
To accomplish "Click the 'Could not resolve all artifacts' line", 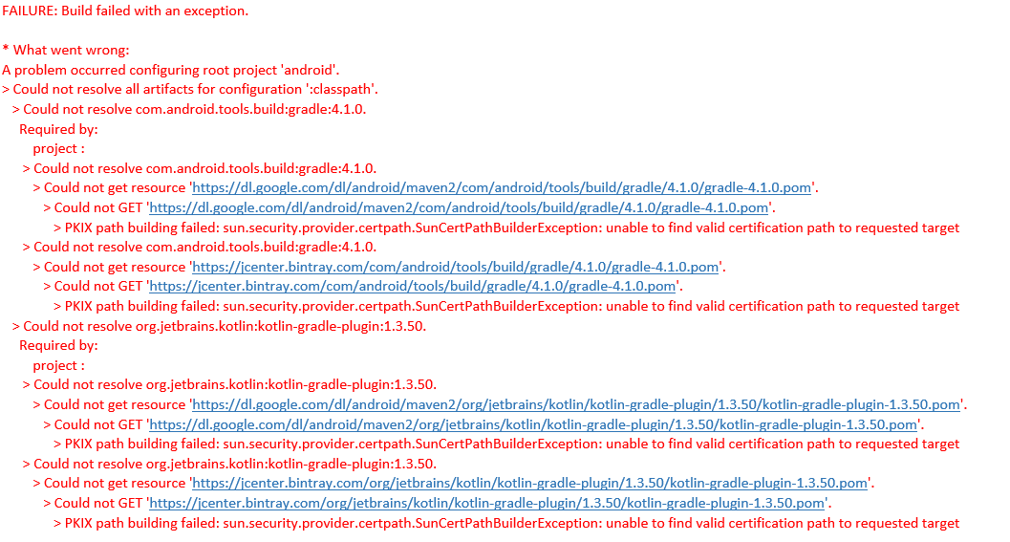I will pos(195,89).
